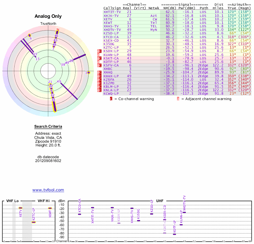Click the KTCD-CA marker in spectrum chart
Viewport: 254px width, 244px height.
click(80, 214)
